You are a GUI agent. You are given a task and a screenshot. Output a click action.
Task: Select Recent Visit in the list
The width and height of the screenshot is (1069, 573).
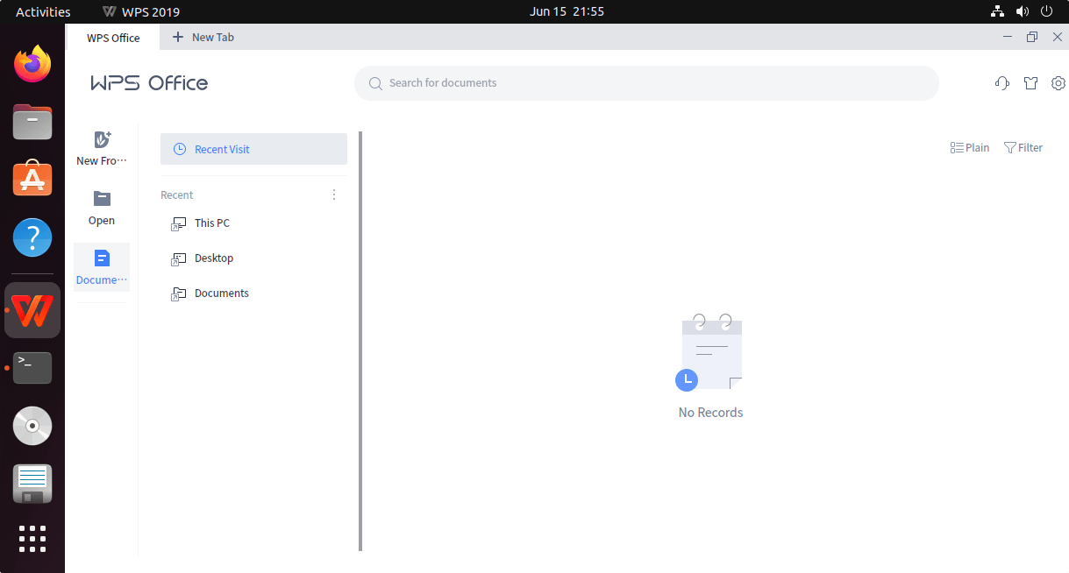[x=253, y=149]
